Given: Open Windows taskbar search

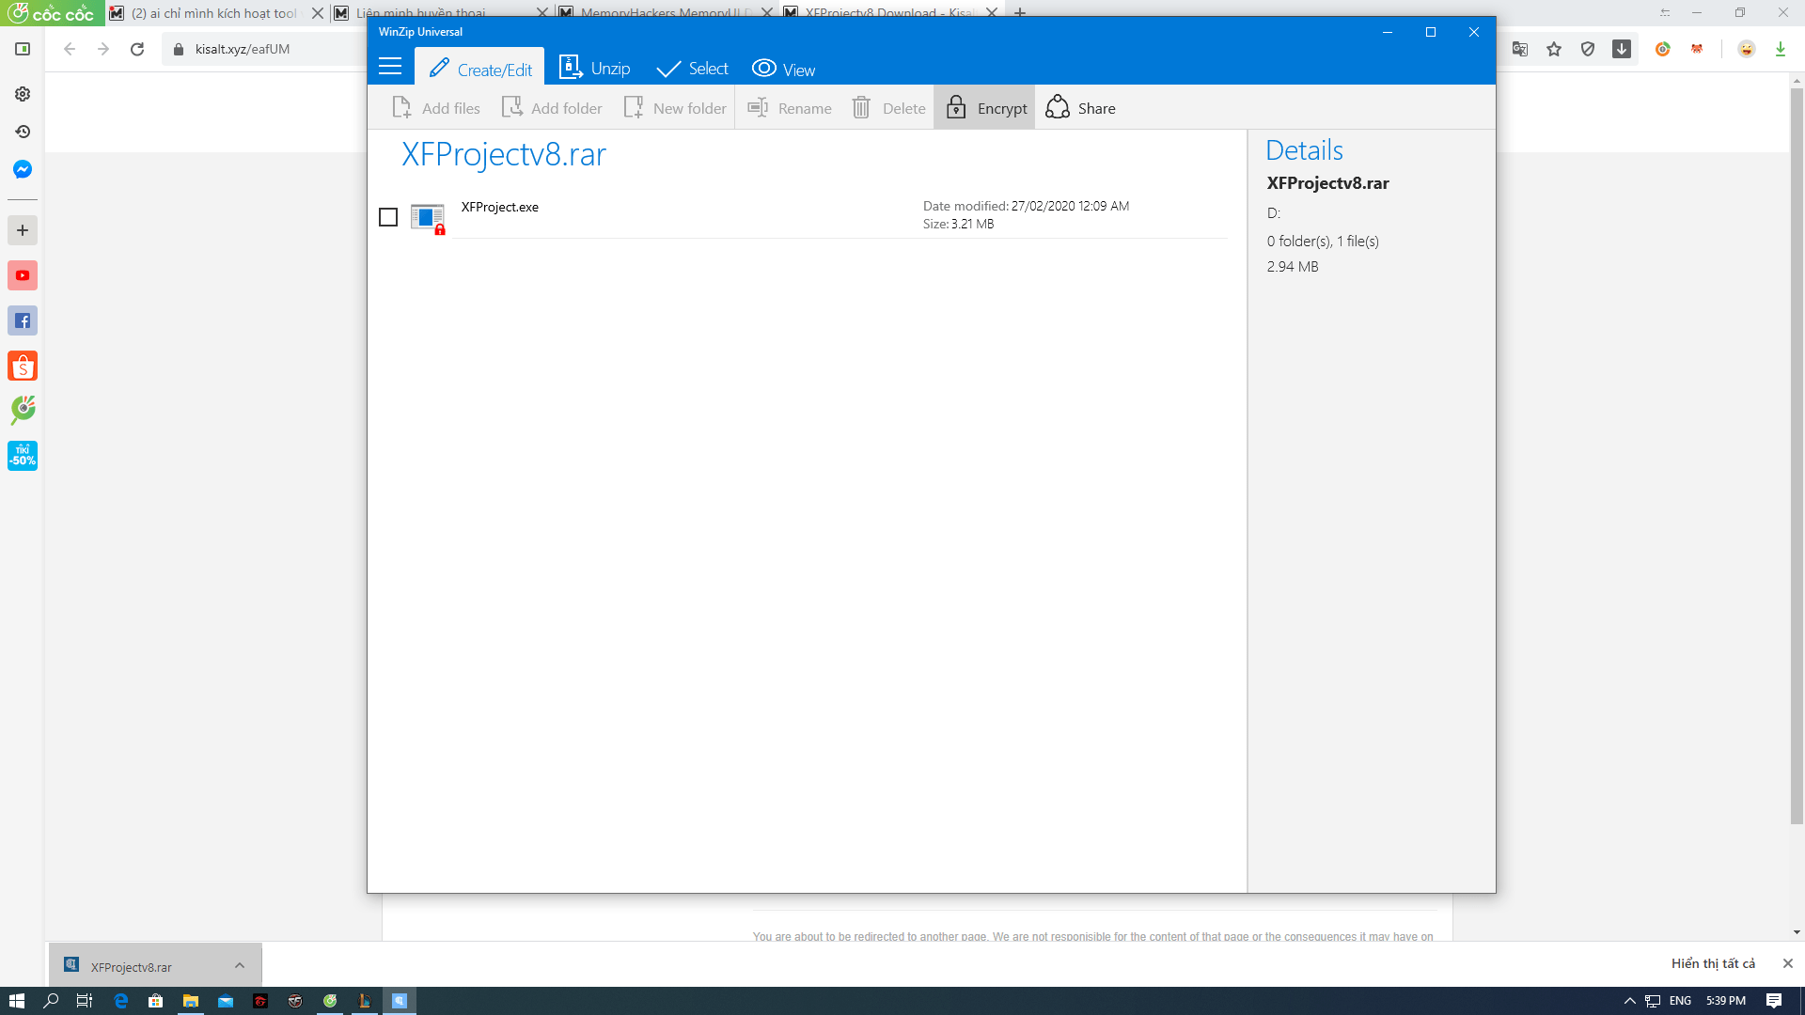Looking at the screenshot, I should [51, 1001].
